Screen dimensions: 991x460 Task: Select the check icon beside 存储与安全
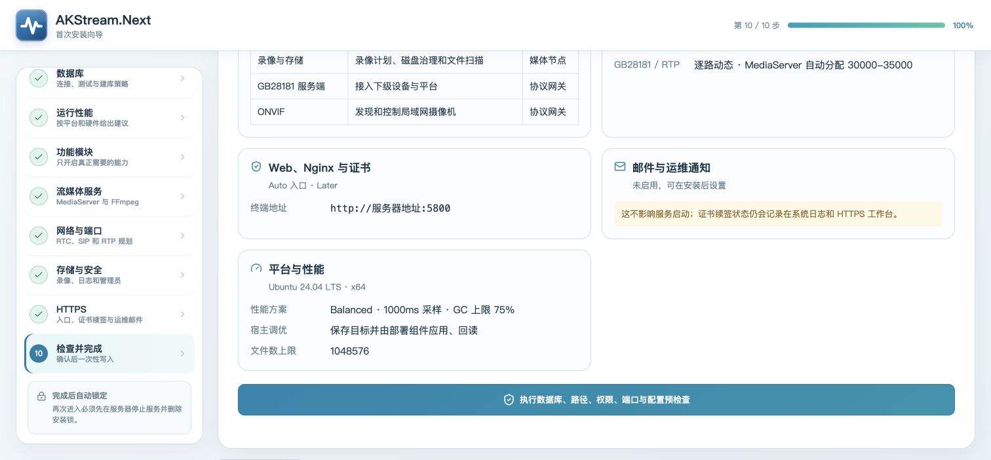[x=39, y=275]
